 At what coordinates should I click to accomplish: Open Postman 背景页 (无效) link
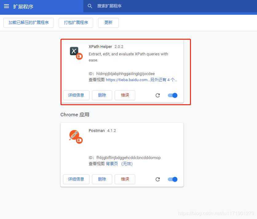point(119,164)
